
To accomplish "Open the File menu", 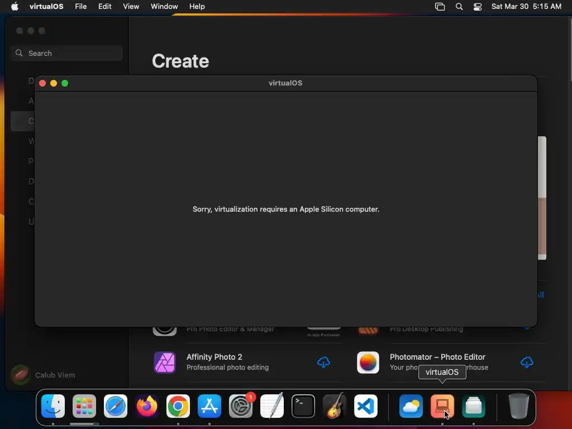I will coord(80,6).
